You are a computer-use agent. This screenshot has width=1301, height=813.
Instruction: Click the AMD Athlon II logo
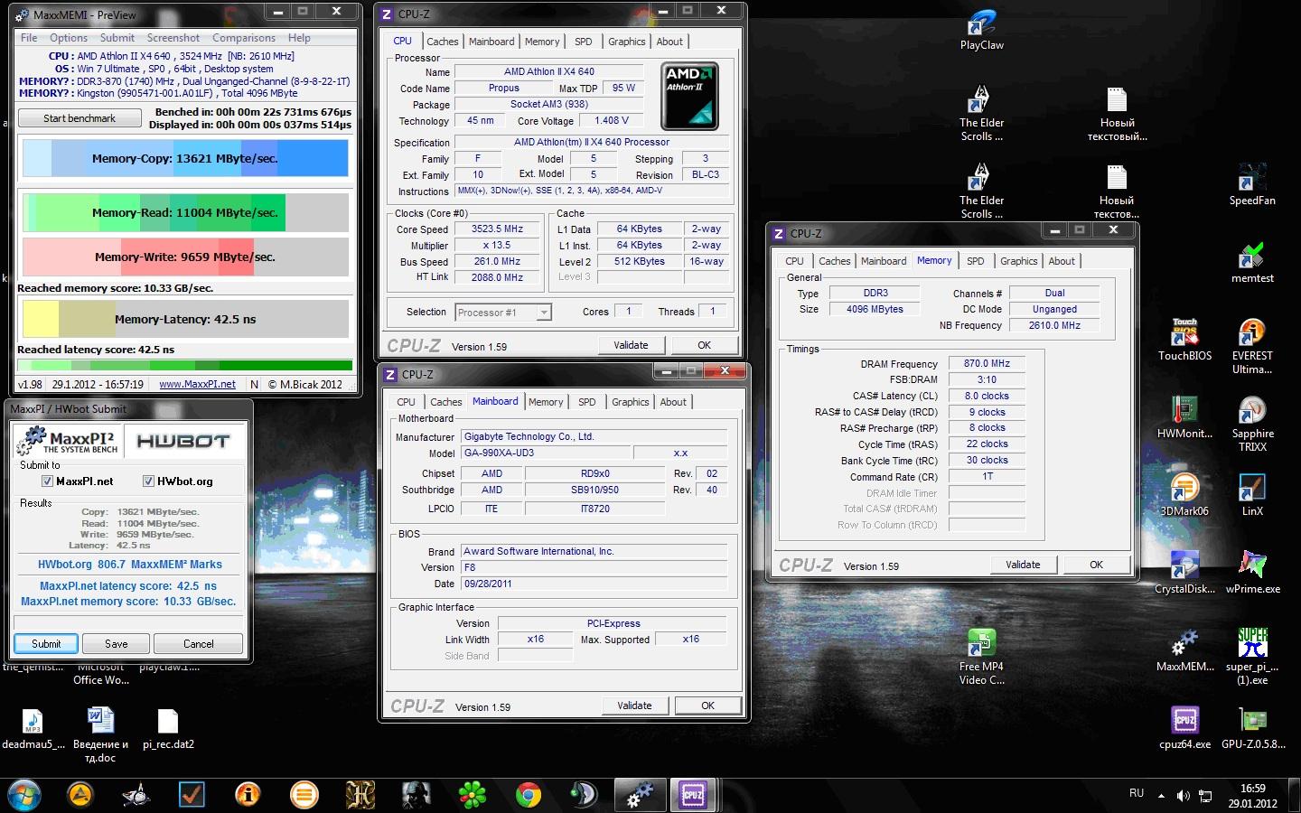[689, 96]
